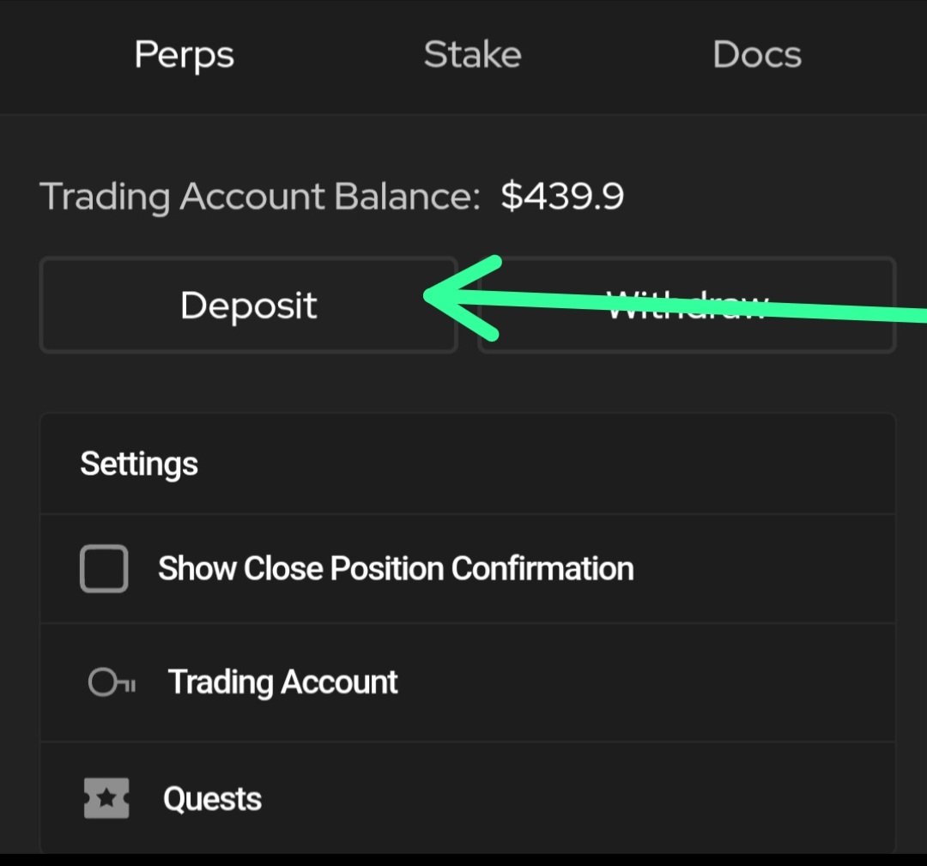Switch to the Stake tab

[x=472, y=56]
